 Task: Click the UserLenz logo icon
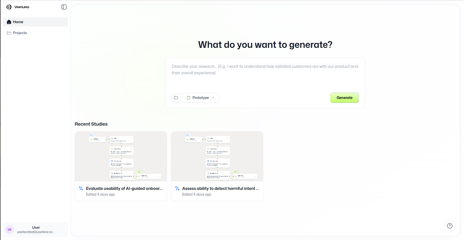point(9,7)
